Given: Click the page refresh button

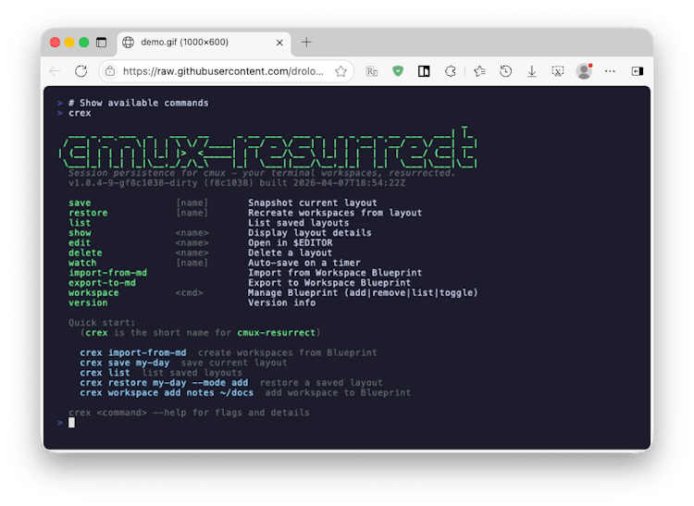Looking at the screenshot, I should click(81, 71).
